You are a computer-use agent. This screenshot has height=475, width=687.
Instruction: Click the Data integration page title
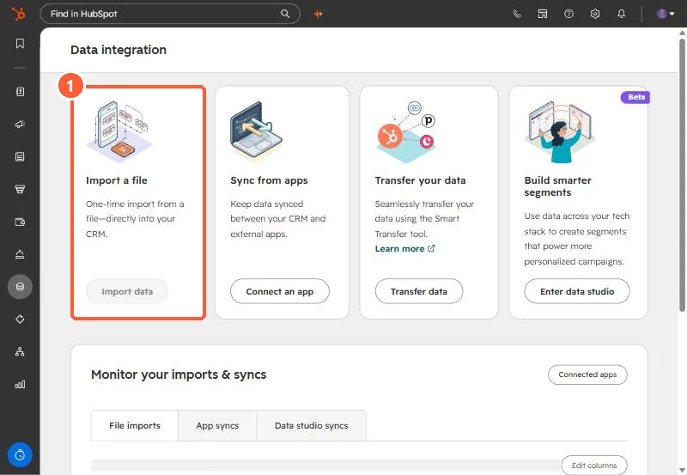pyautogui.click(x=119, y=50)
